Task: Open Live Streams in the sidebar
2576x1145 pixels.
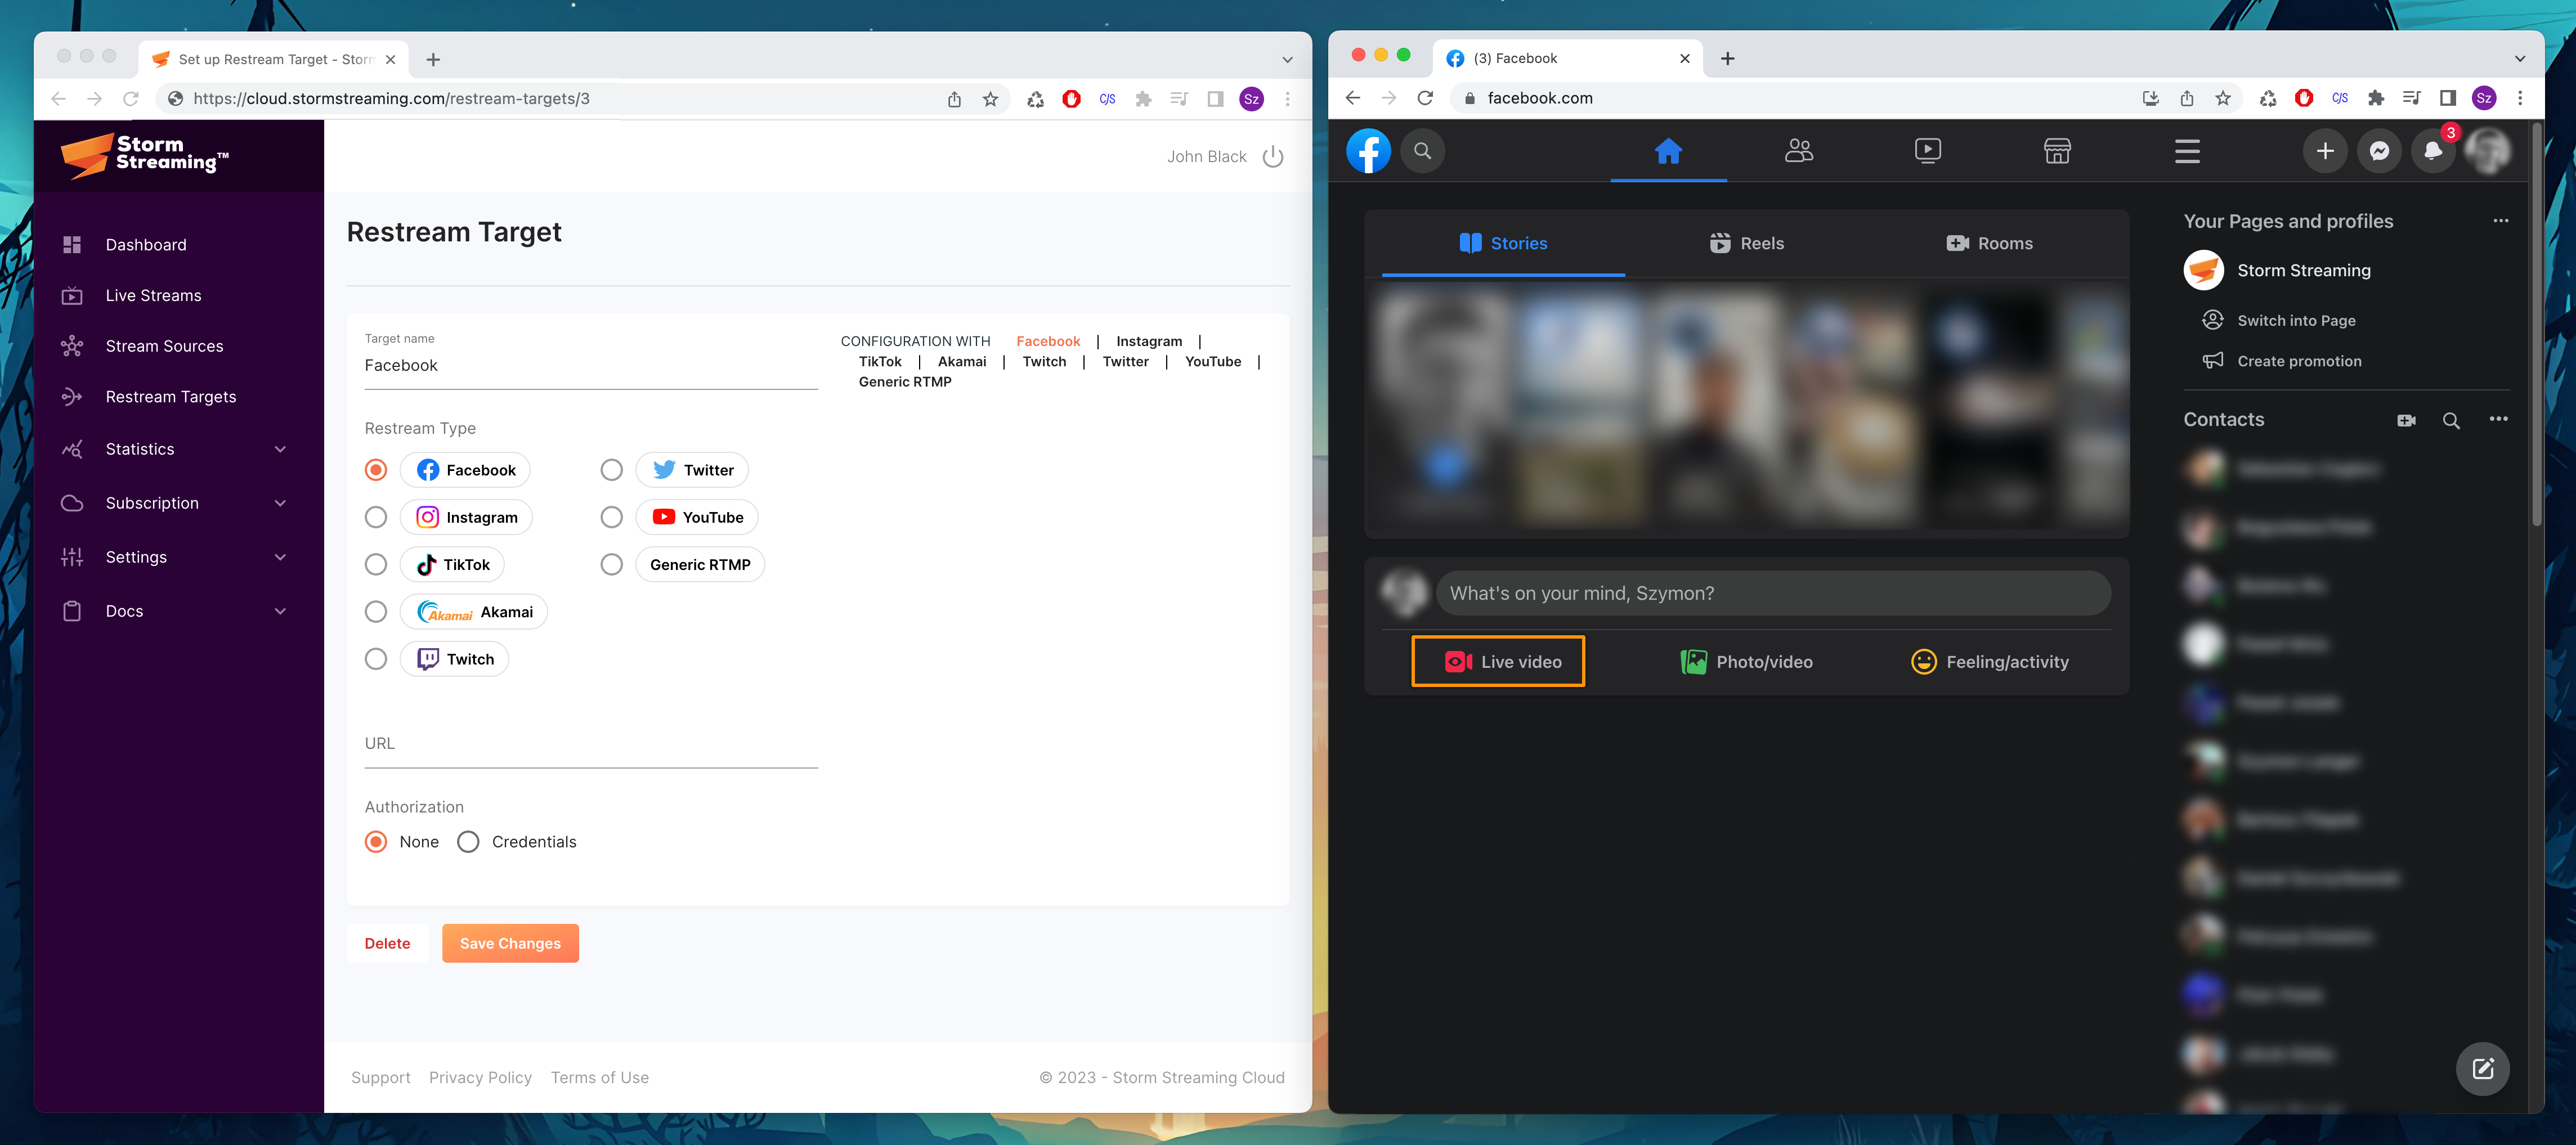Action: (153, 296)
